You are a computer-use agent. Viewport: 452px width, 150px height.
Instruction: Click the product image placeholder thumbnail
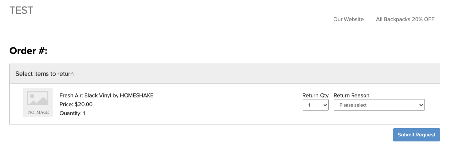coord(38,103)
